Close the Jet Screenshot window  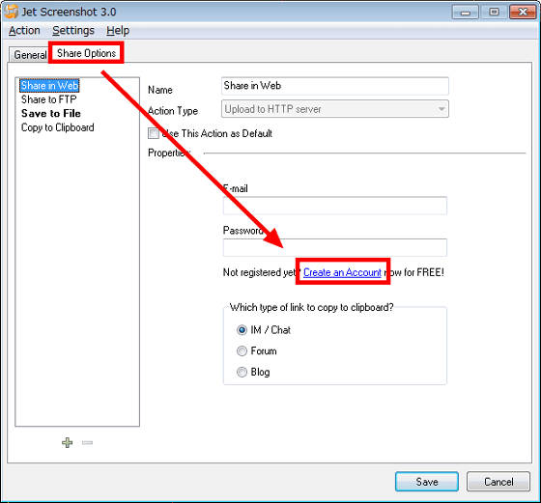coord(523,12)
